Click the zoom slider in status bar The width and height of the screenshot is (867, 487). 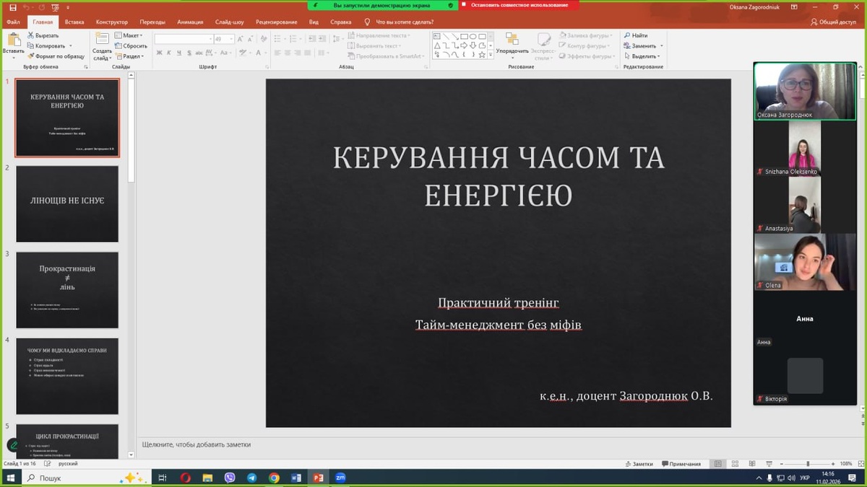pos(807,464)
